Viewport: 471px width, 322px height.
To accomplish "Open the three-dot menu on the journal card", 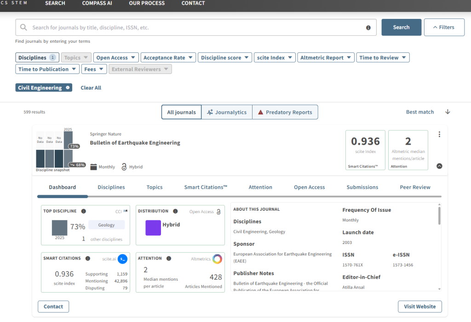I will coord(439,134).
